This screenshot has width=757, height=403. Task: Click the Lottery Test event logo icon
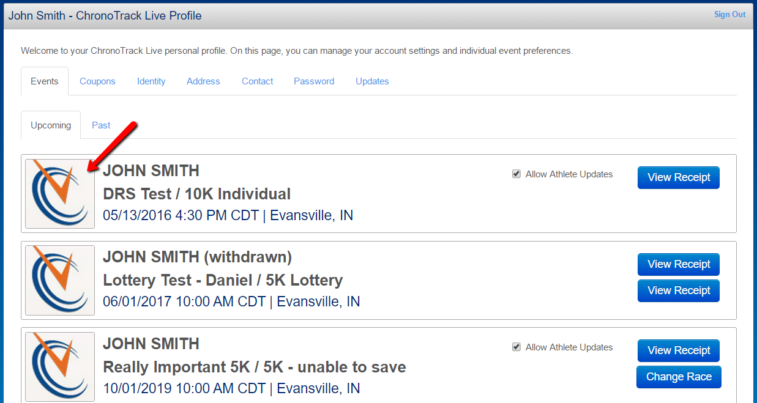60,281
